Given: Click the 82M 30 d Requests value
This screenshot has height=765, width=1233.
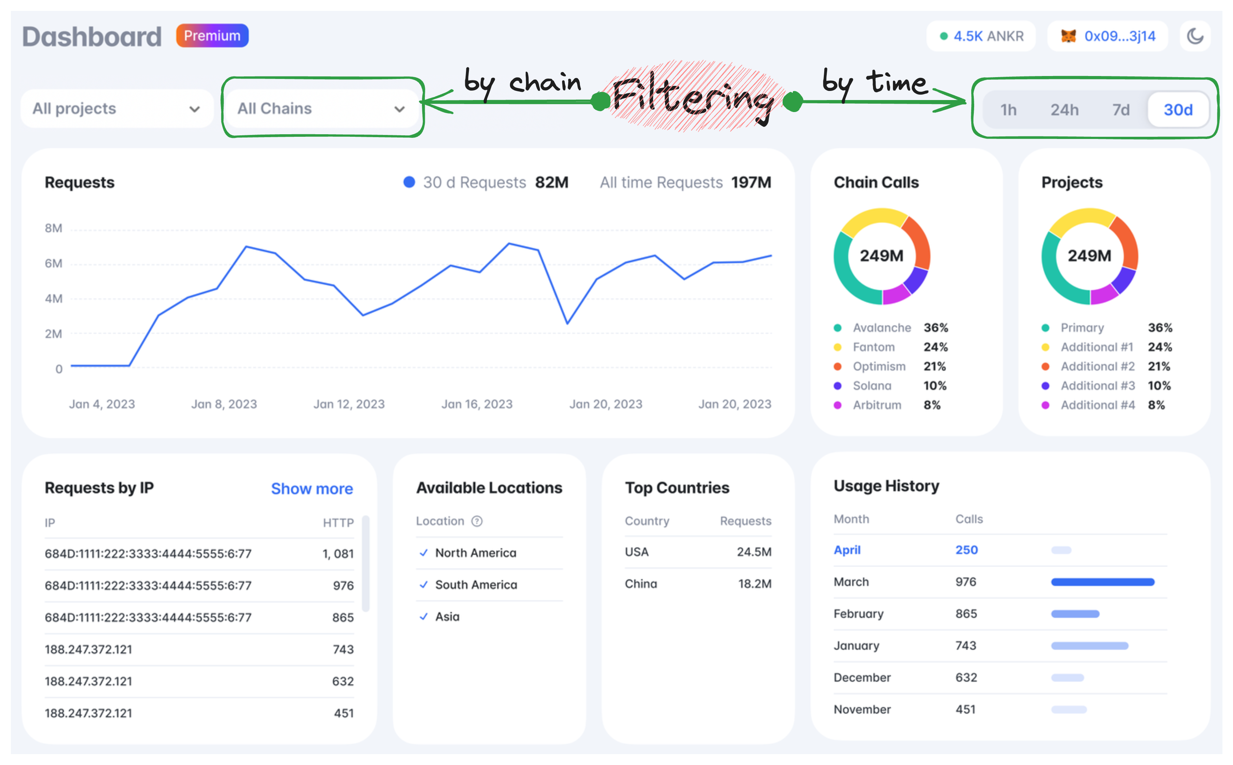Looking at the screenshot, I should (552, 182).
